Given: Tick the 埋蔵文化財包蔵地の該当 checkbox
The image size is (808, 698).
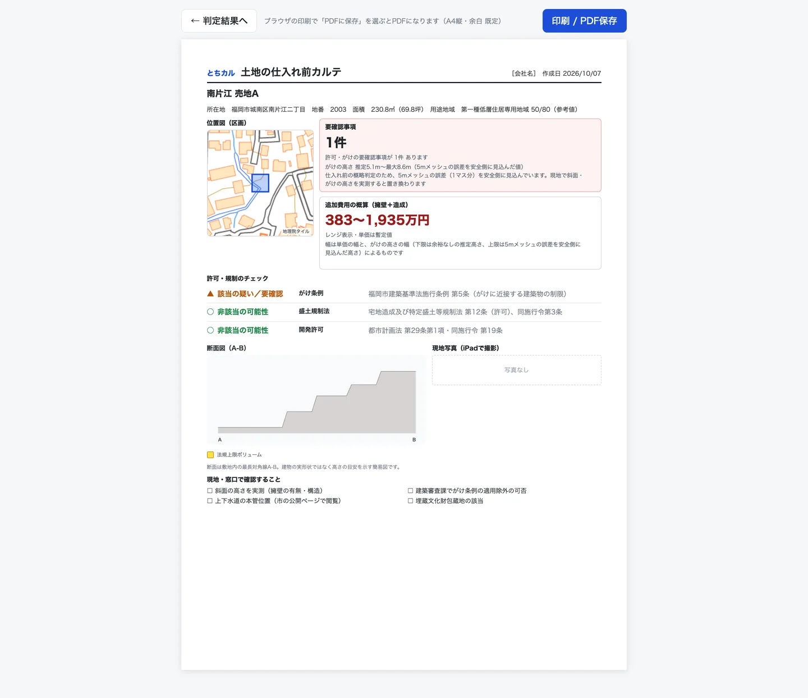Looking at the screenshot, I should (x=411, y=501).
